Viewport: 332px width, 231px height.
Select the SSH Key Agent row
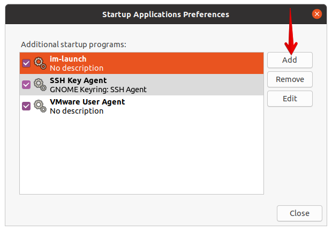point(161,85)
